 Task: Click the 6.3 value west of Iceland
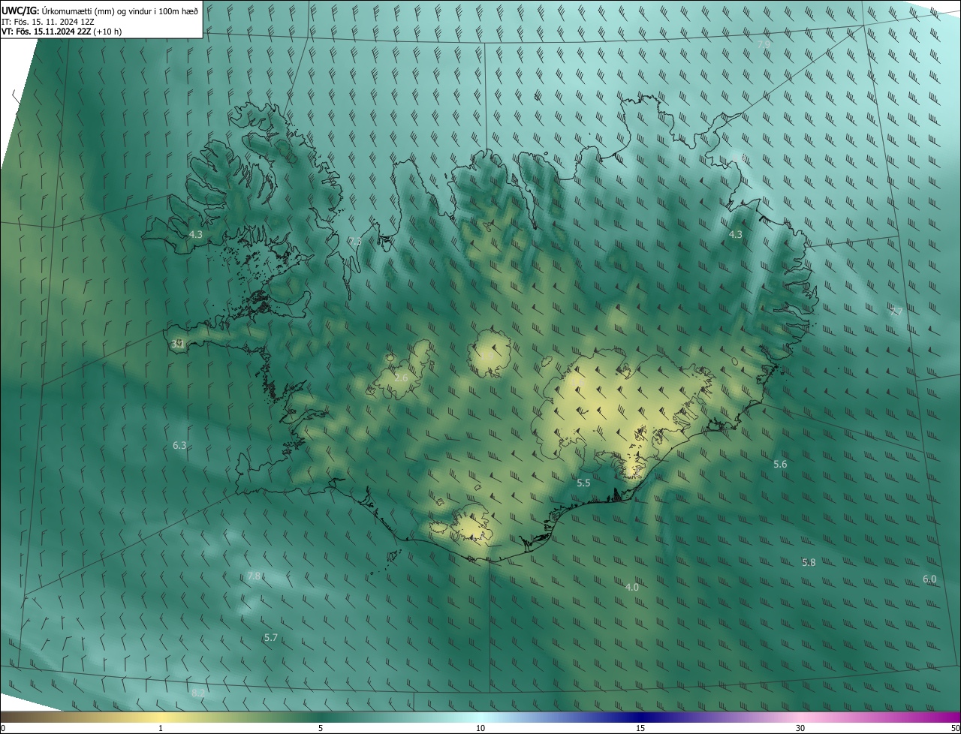click(179, 446)
